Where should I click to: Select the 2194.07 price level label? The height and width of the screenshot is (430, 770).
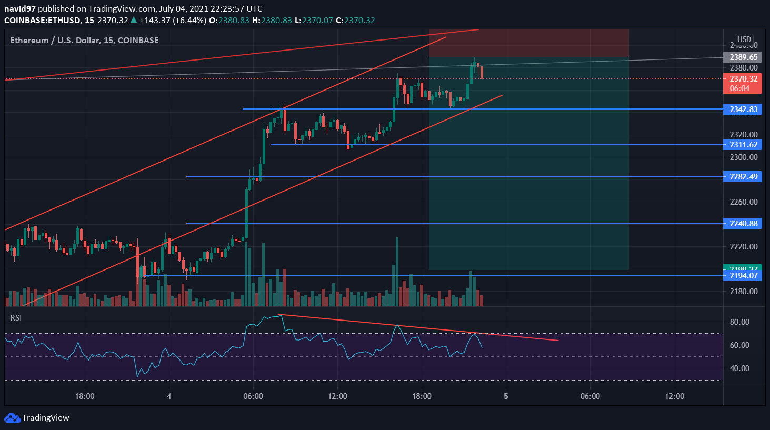[743, 275]
